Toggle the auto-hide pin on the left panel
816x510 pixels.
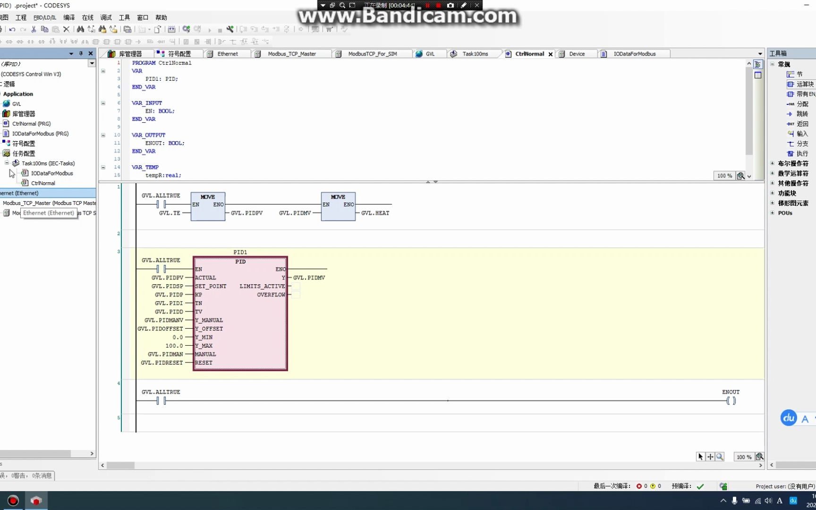[81, 53]
